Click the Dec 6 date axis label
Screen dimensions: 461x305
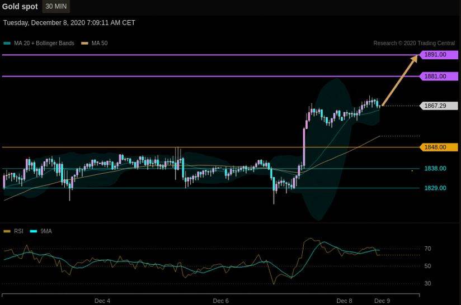[220, 301]
